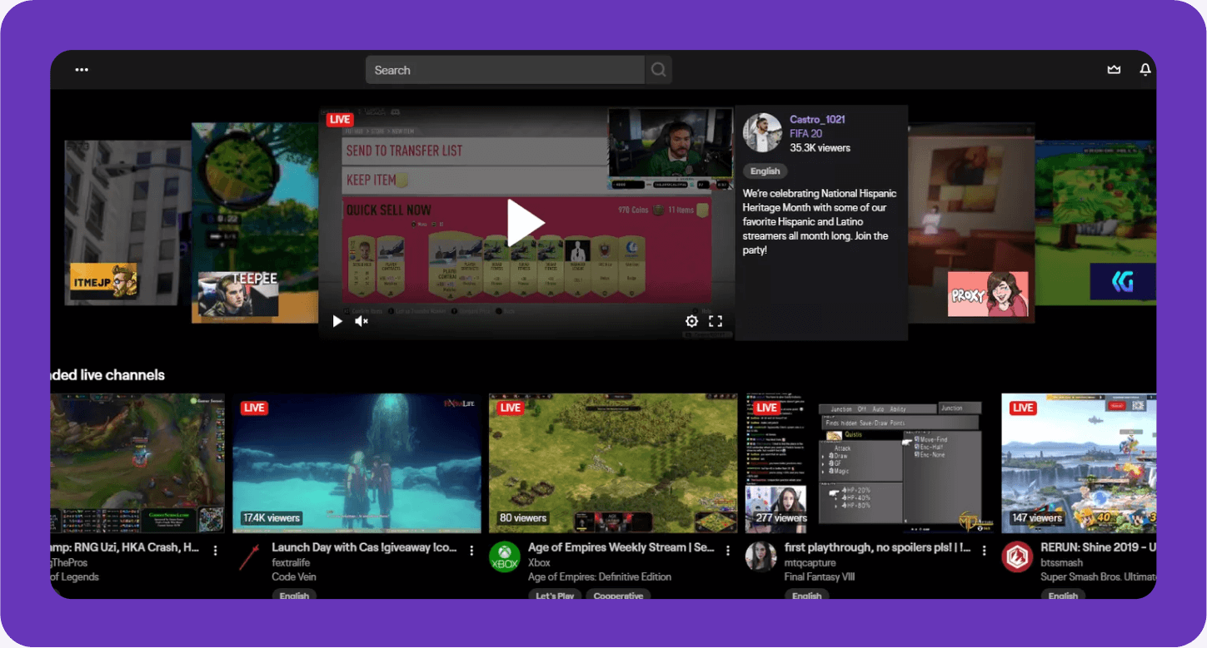
Task: Click the Let's Play tag
Action: tap(555, 595)
